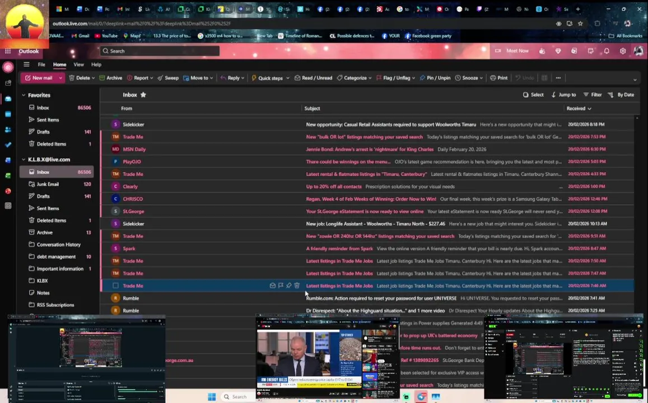The height and width of the screenshot is (403, 648).
Task: Sort by Received column dropdown
Action: pyautogui.click(x=579, y=108)
